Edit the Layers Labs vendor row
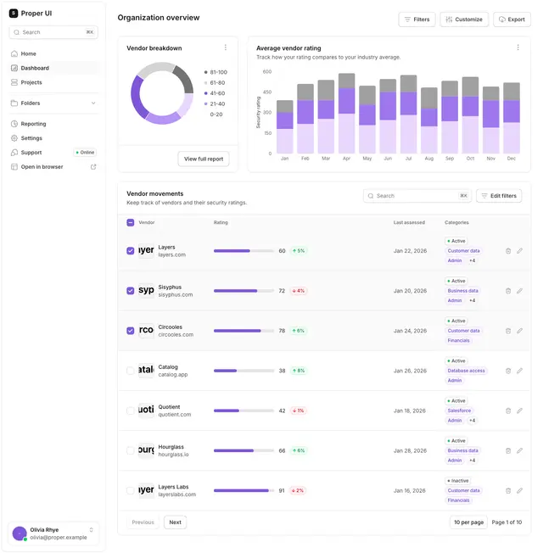 (x=520, y=490)
